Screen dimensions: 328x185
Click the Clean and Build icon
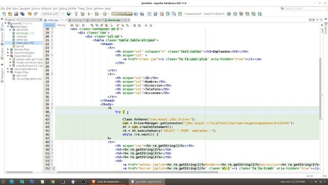pos(83,14)
